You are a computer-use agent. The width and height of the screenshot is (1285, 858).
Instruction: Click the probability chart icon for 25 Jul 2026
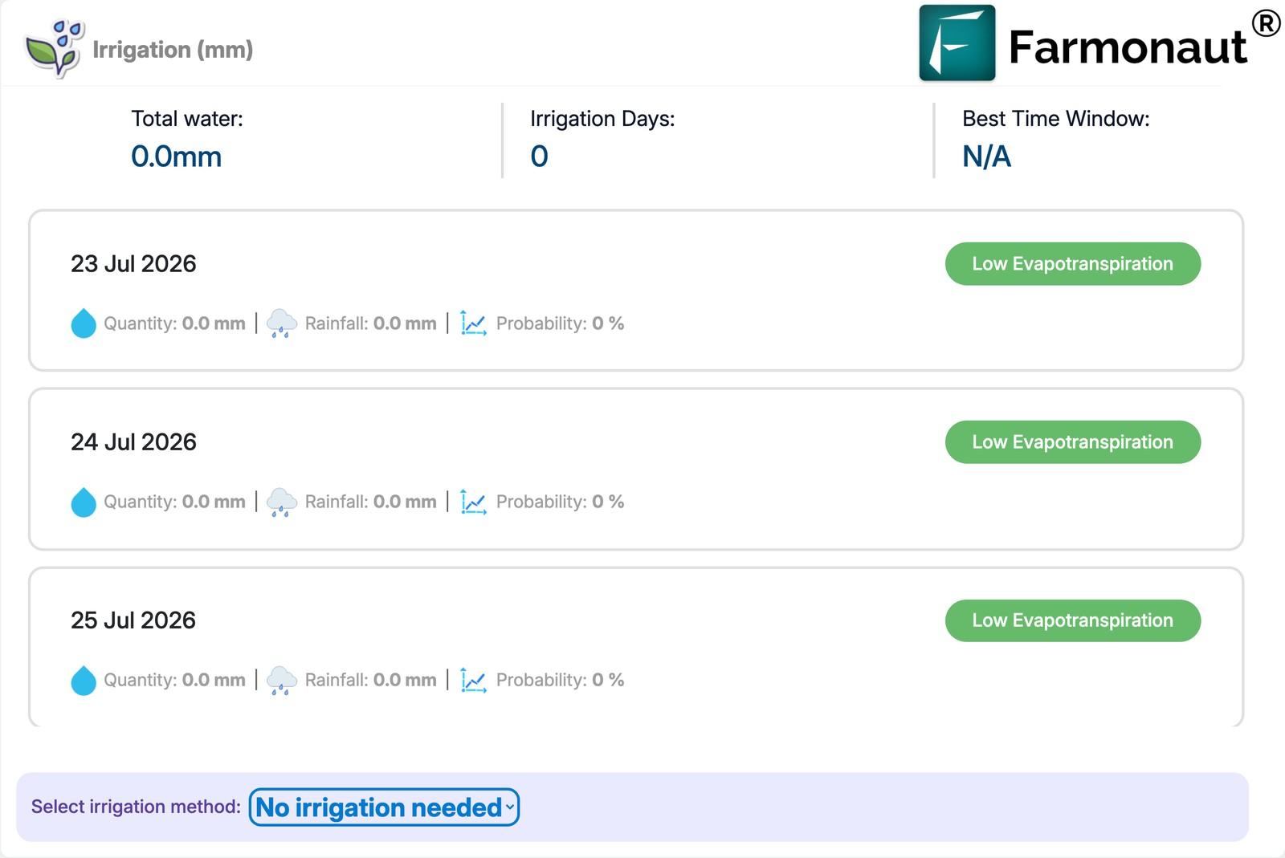473,680
